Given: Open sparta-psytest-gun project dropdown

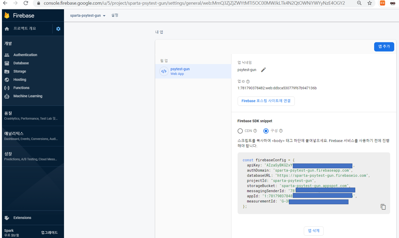Looking at the screenshot, I should click(88, 15).
